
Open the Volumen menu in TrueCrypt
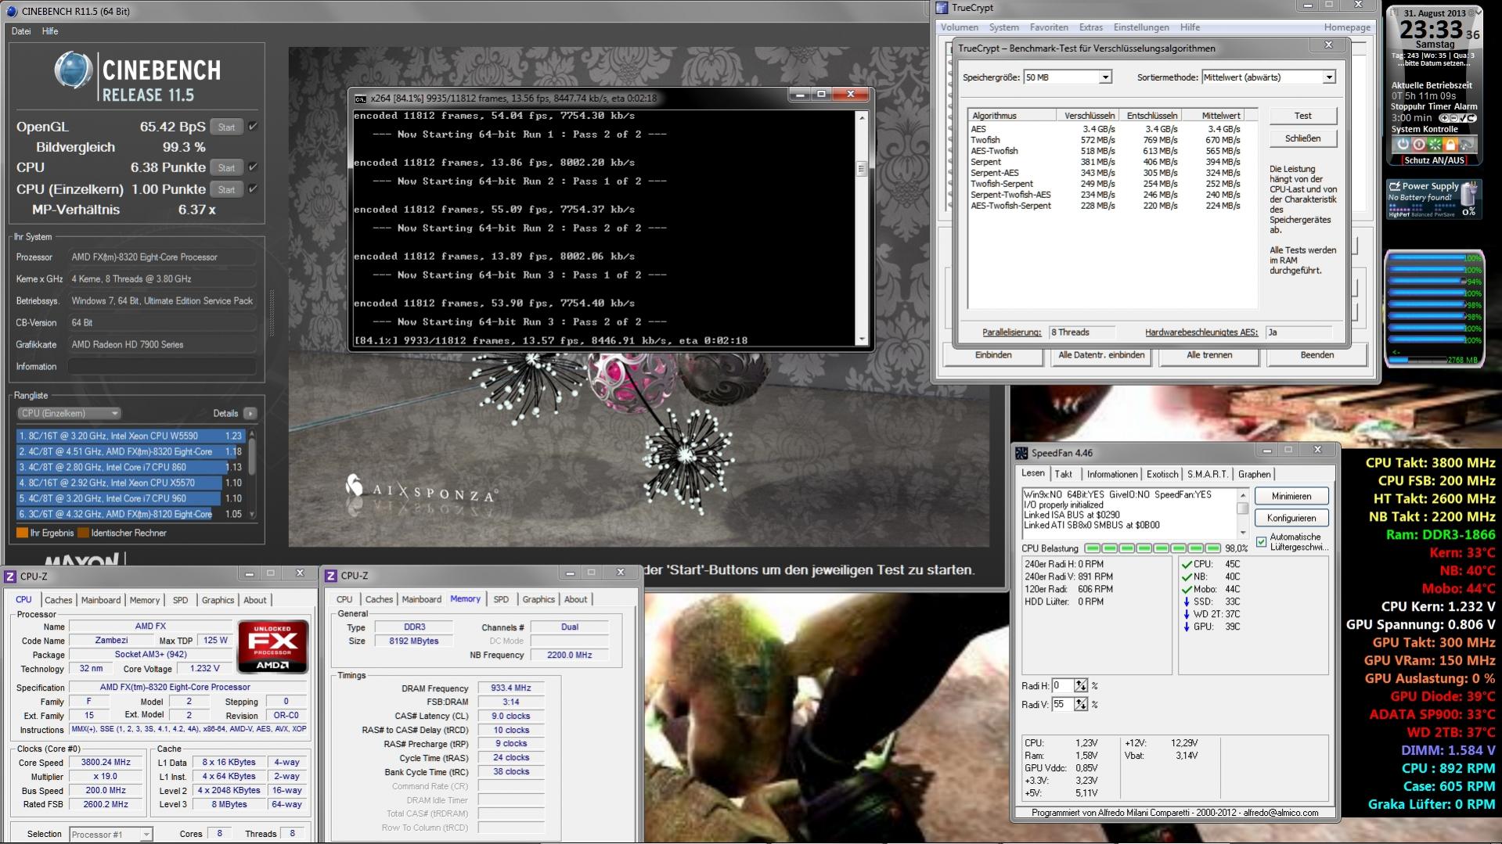pos(959,27)
